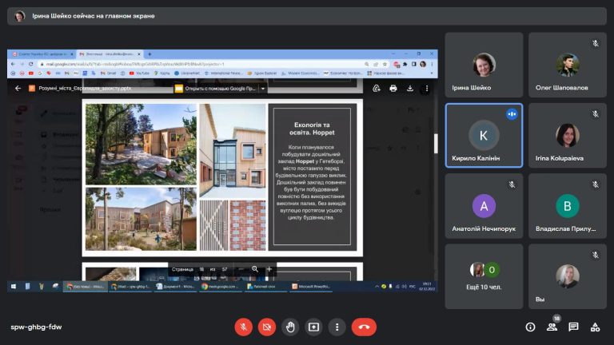Image resolution: width=614 pixels, height=345 pixels.
Task: Click the Розумні_міста pptx file name
Action: pyautogui.click(x=85, y=89)
